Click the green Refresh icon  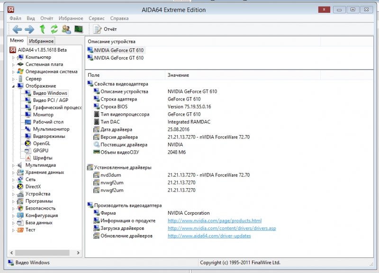tap(54, 29)
